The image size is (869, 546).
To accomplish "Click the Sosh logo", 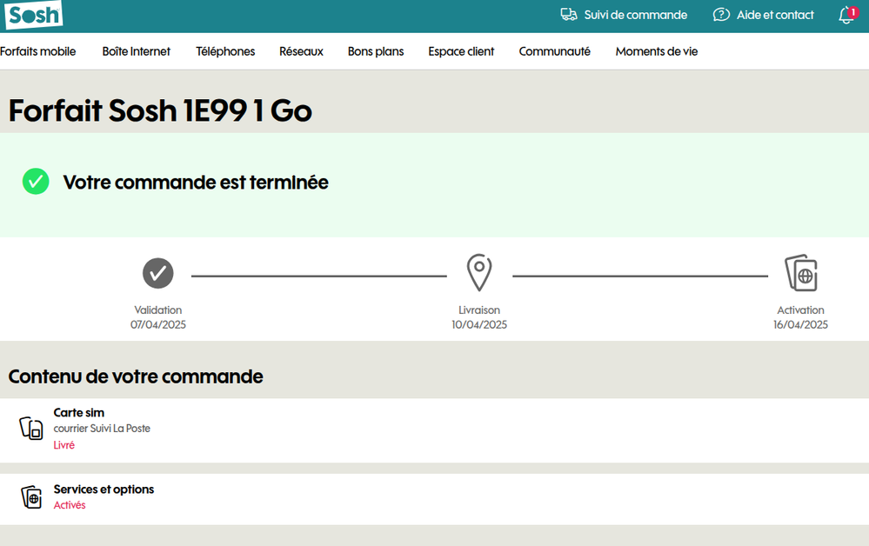I will click(33, 16).
